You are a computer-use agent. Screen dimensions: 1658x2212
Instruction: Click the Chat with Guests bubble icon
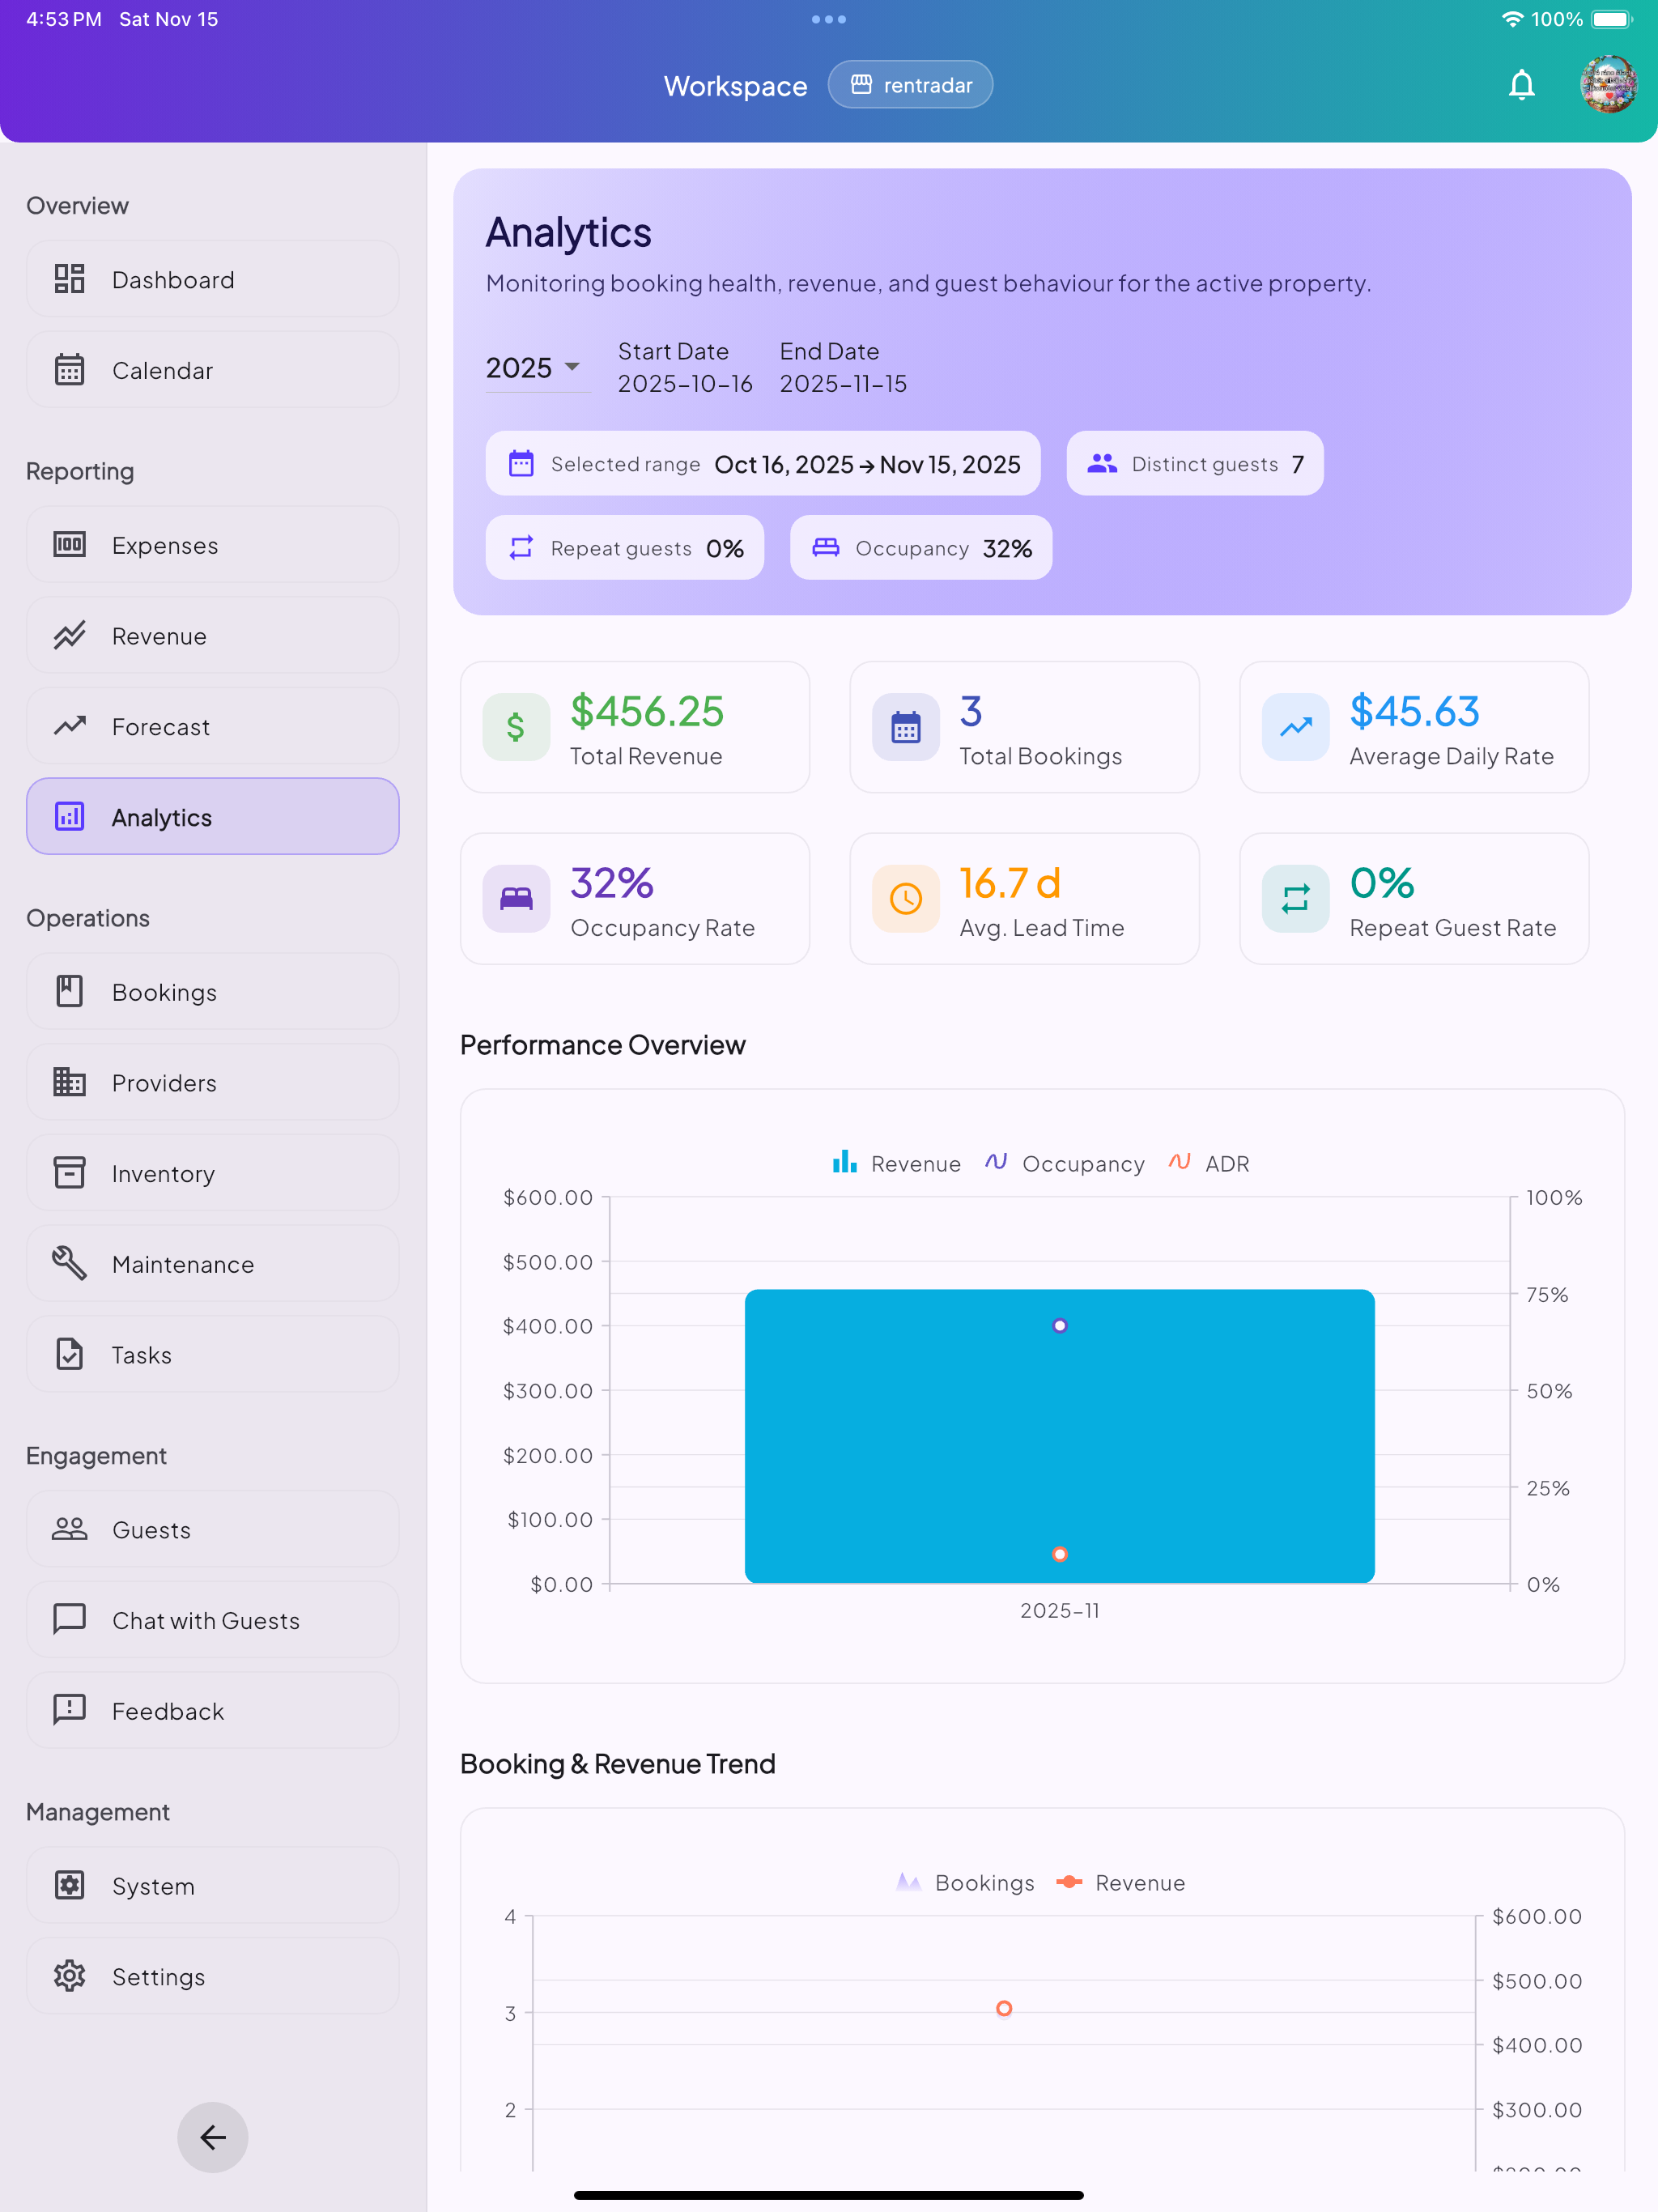[x=69, y=1619]
